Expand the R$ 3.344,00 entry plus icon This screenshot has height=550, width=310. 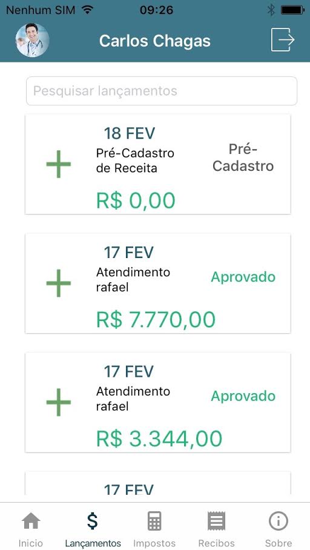pos(59,402)
